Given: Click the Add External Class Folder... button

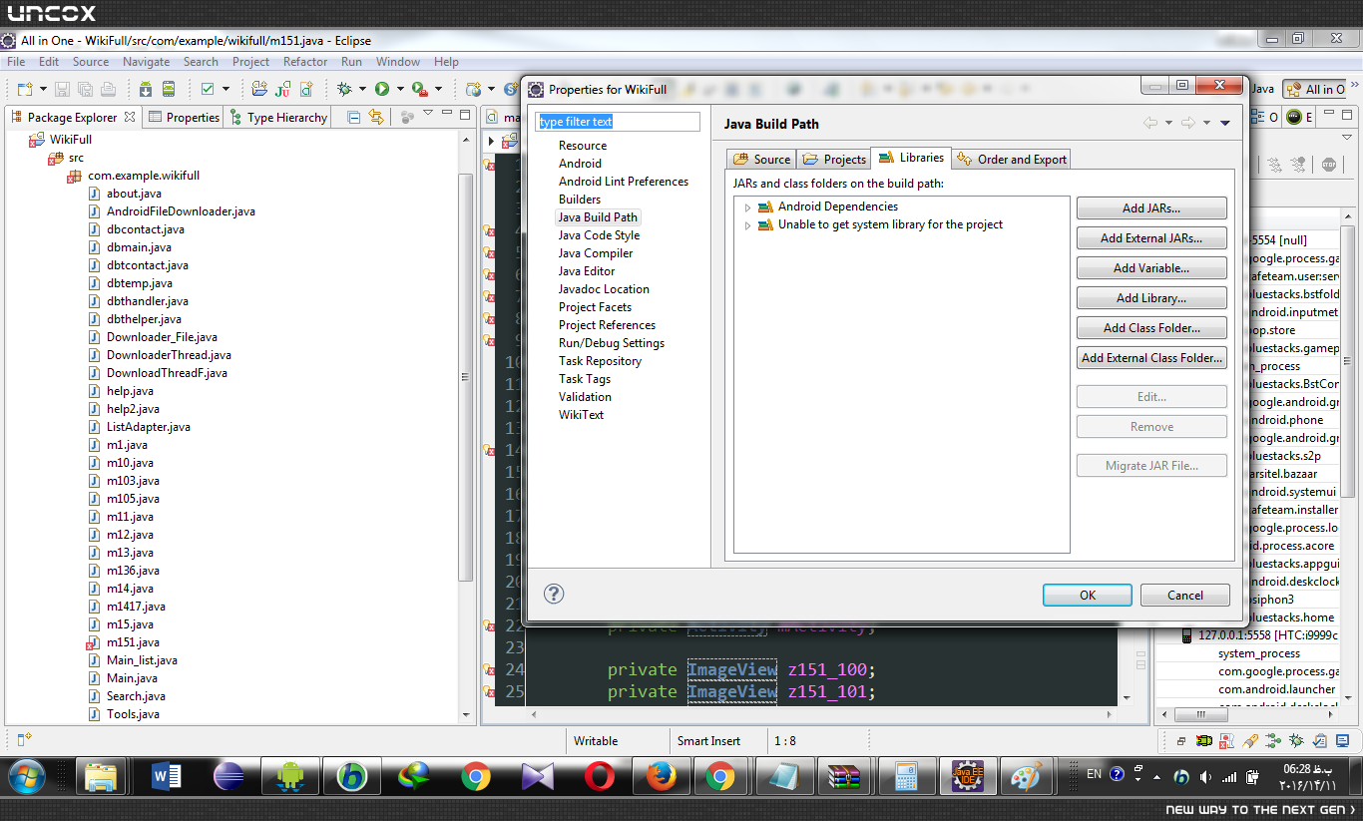Looking at the screenshot, I should 1151,358.
